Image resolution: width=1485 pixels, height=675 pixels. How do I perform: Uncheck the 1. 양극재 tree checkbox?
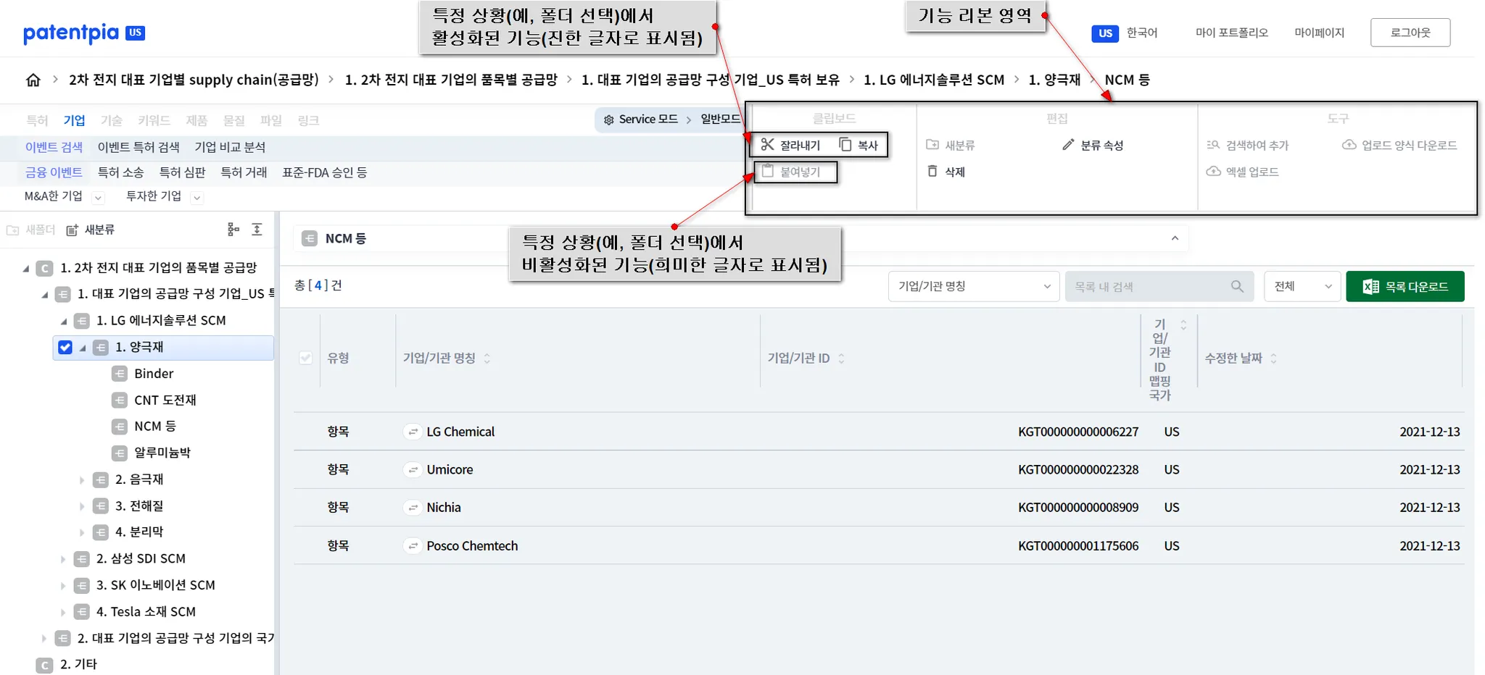(65, 348)
